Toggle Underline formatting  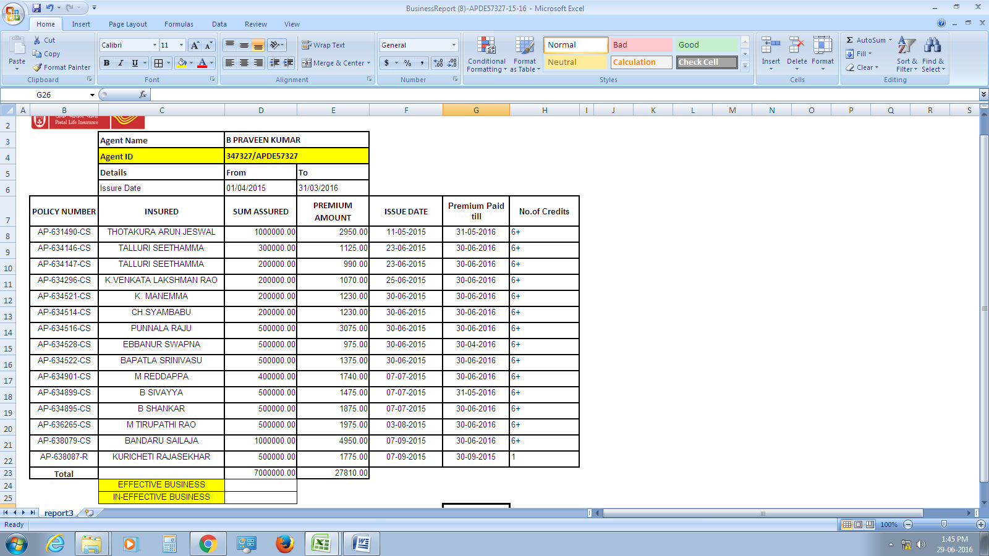tap(135, 63)
